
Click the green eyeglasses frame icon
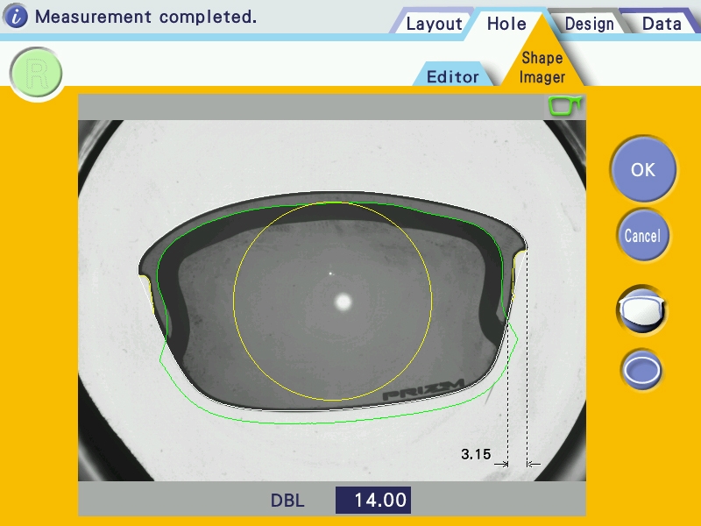[564, 106]
